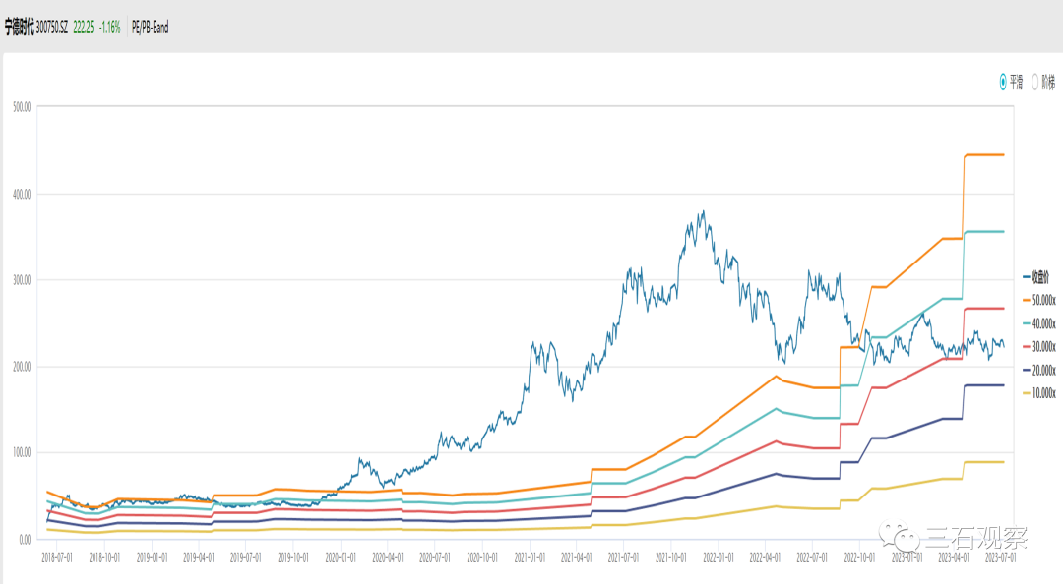Click the 2021-07-01 date label
The height and width of the screenshot is (584, 1063).
(623, 557)
